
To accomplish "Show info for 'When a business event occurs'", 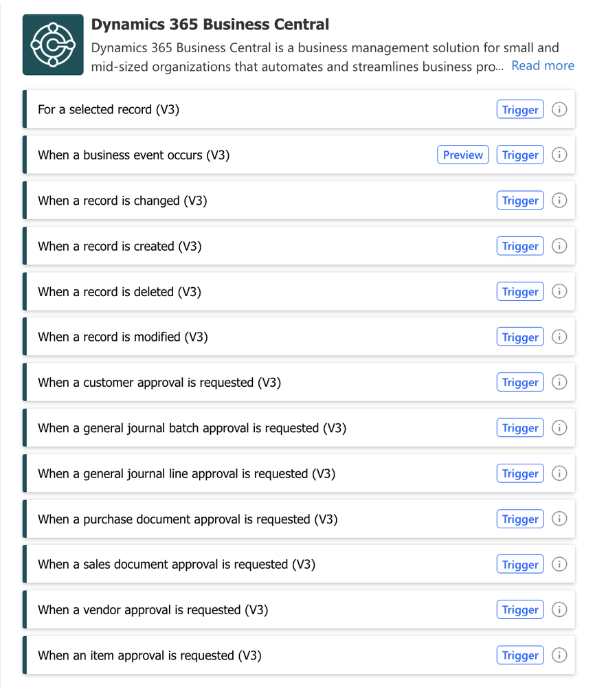I will click(x=559, y=155).
